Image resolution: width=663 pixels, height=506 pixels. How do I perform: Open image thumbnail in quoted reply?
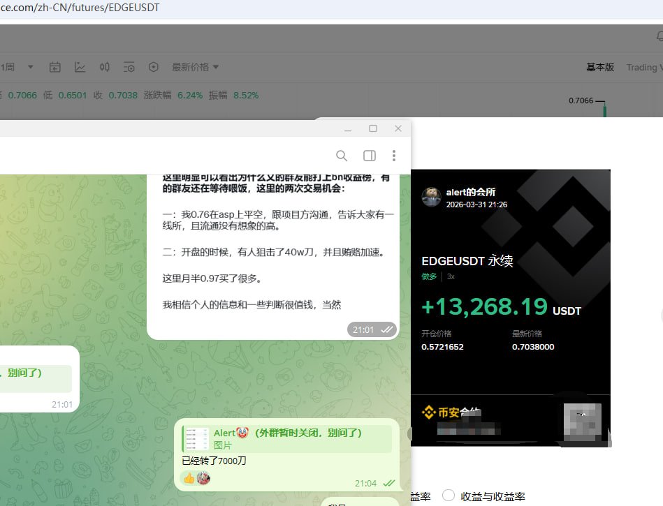[197, 439]
